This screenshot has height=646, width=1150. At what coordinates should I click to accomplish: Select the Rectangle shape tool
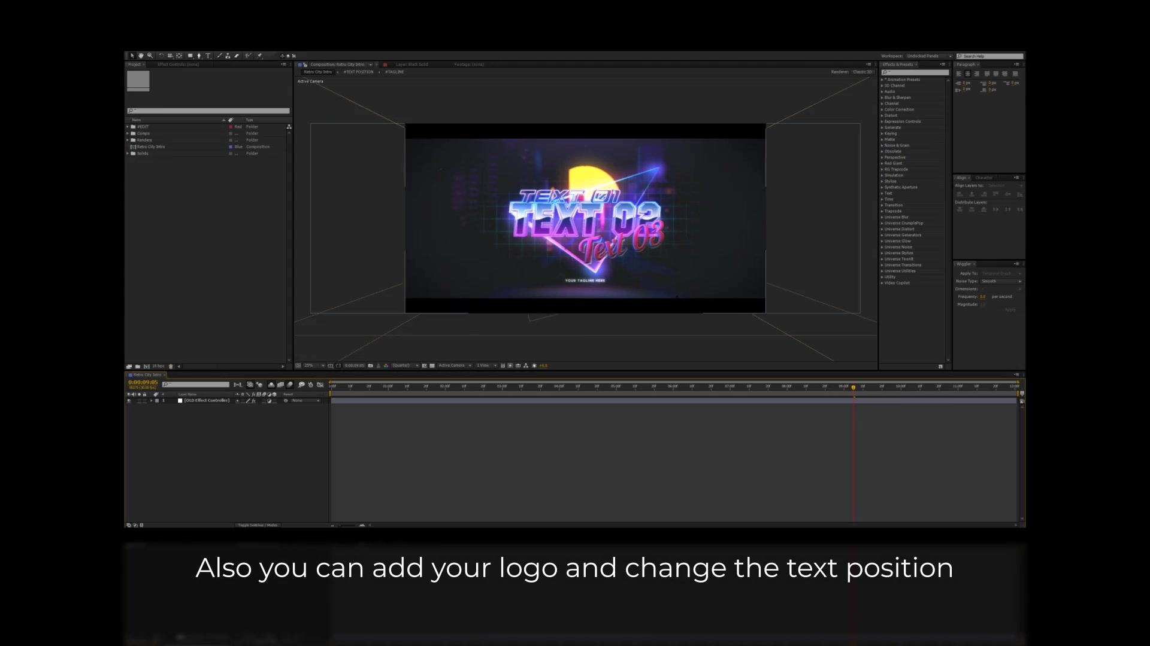[x=190, y=56]
